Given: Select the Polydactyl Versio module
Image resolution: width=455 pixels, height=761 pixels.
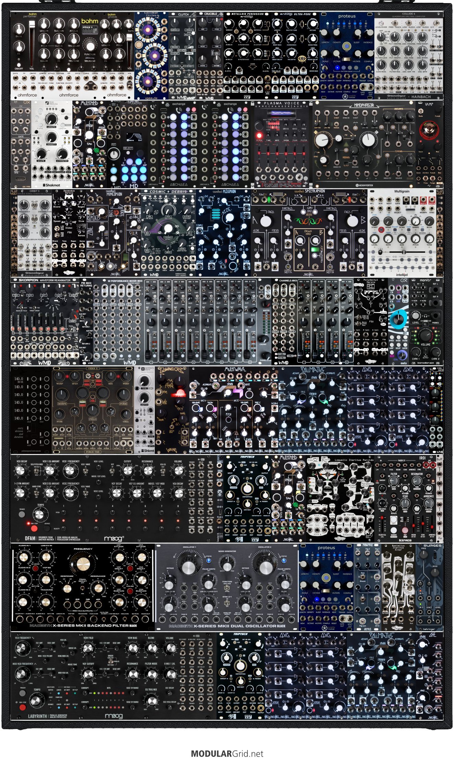Looking at the screenshot, I should click(371, 321).
